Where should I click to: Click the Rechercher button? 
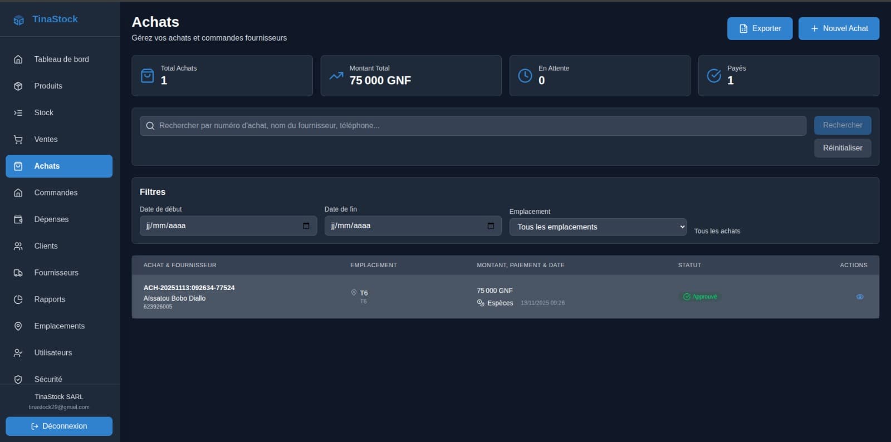point(843,125)
